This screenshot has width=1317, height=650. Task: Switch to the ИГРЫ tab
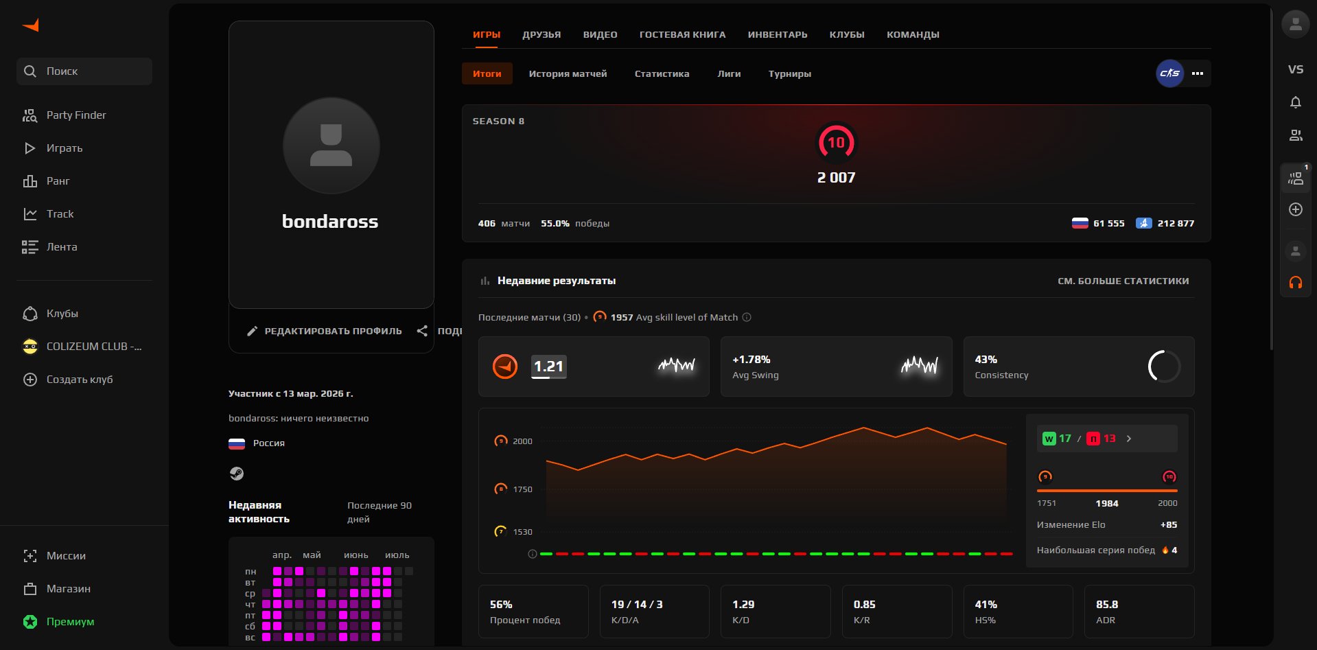click(487, 34)
